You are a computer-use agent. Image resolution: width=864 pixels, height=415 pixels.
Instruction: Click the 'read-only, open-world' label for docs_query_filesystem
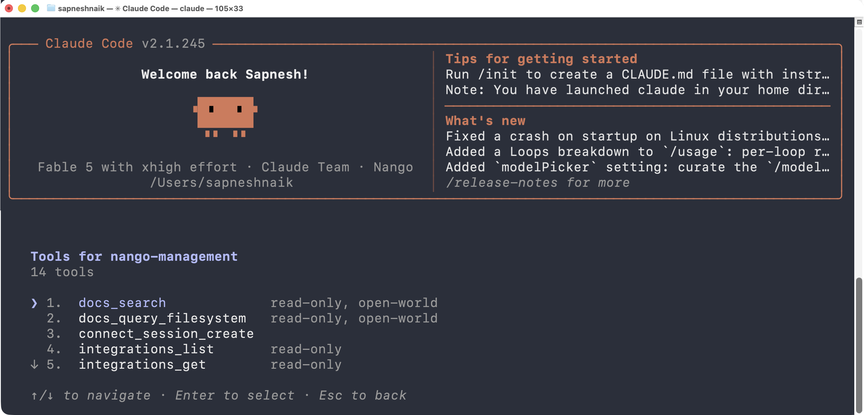pyautogui.click(x=354, y=318)
